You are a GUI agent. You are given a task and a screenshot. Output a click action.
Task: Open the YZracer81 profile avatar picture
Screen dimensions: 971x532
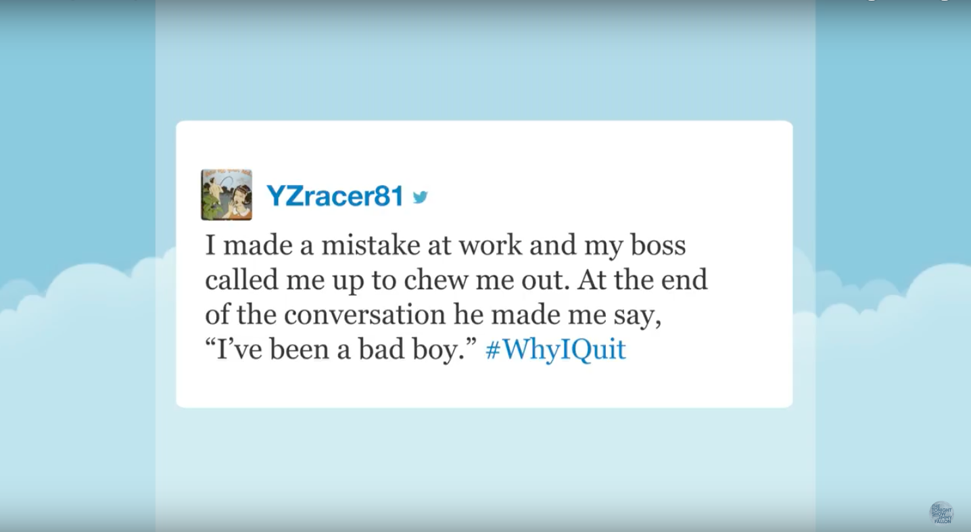click(x=227, y=195)
